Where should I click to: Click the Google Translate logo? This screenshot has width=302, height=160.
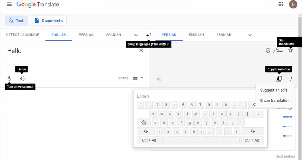point(38,5)
